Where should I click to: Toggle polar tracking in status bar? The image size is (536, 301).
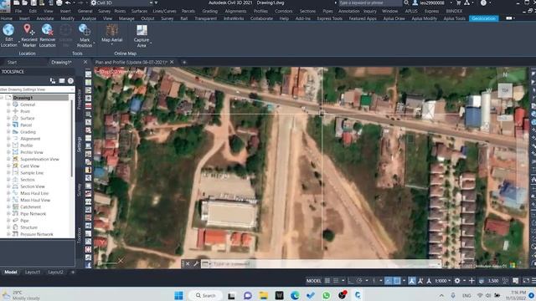pos(359,281)
